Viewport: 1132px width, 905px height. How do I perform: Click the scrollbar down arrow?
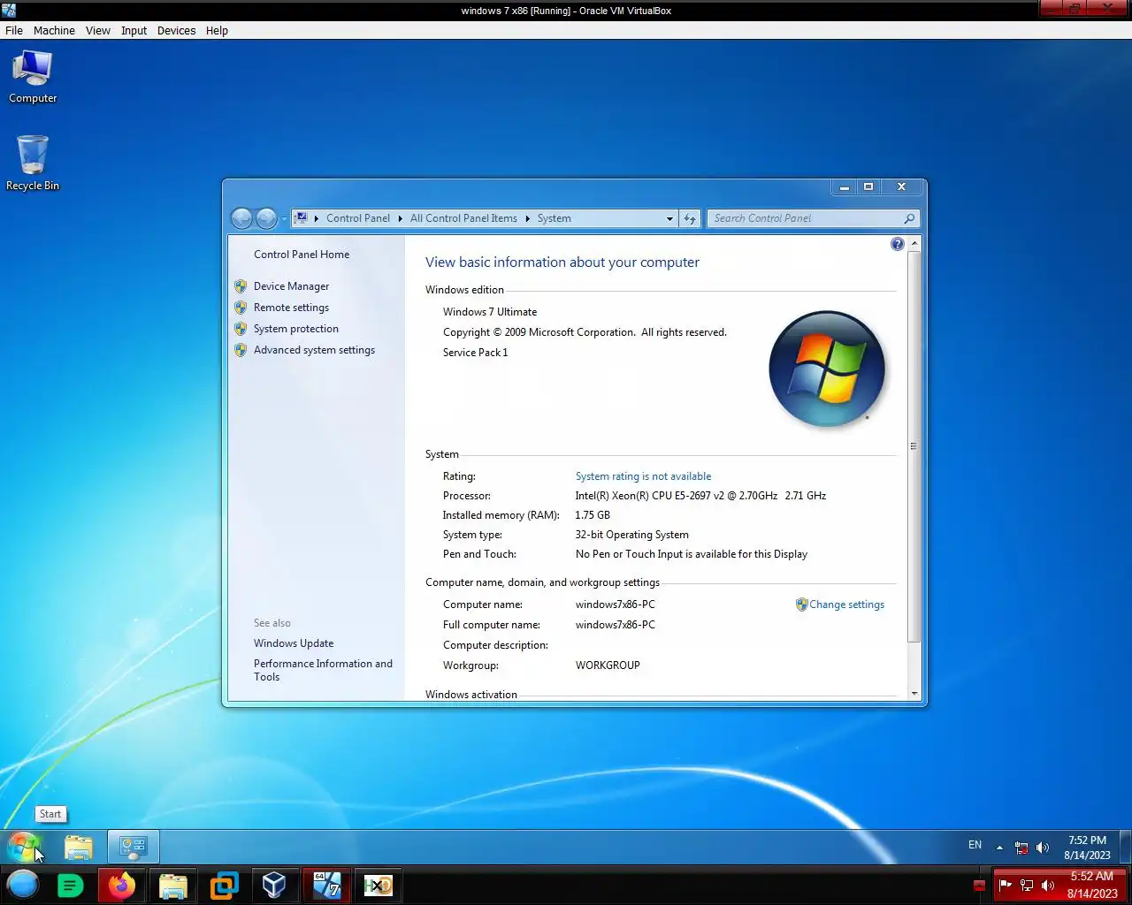pos(914,694)
